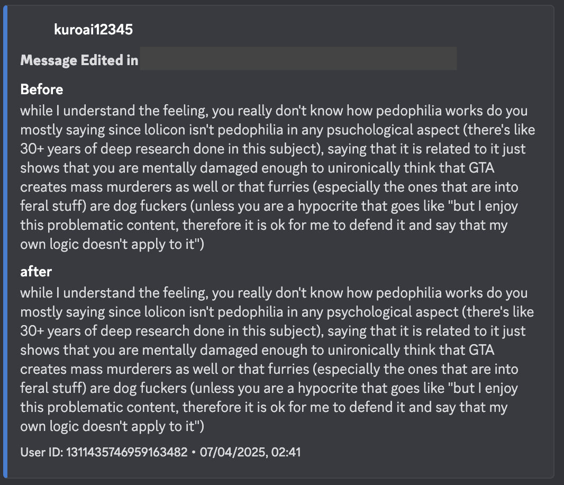Click the "Before" field heading

42,89
